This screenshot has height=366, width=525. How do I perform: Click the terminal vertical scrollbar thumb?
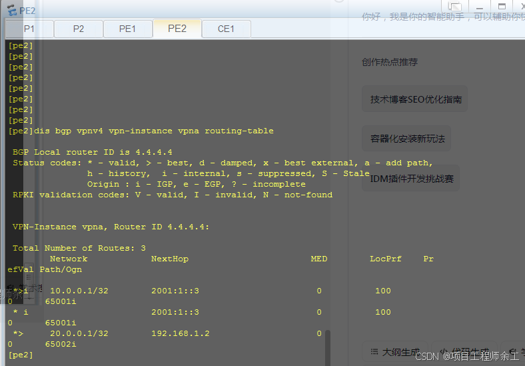[x=328, y=348]
